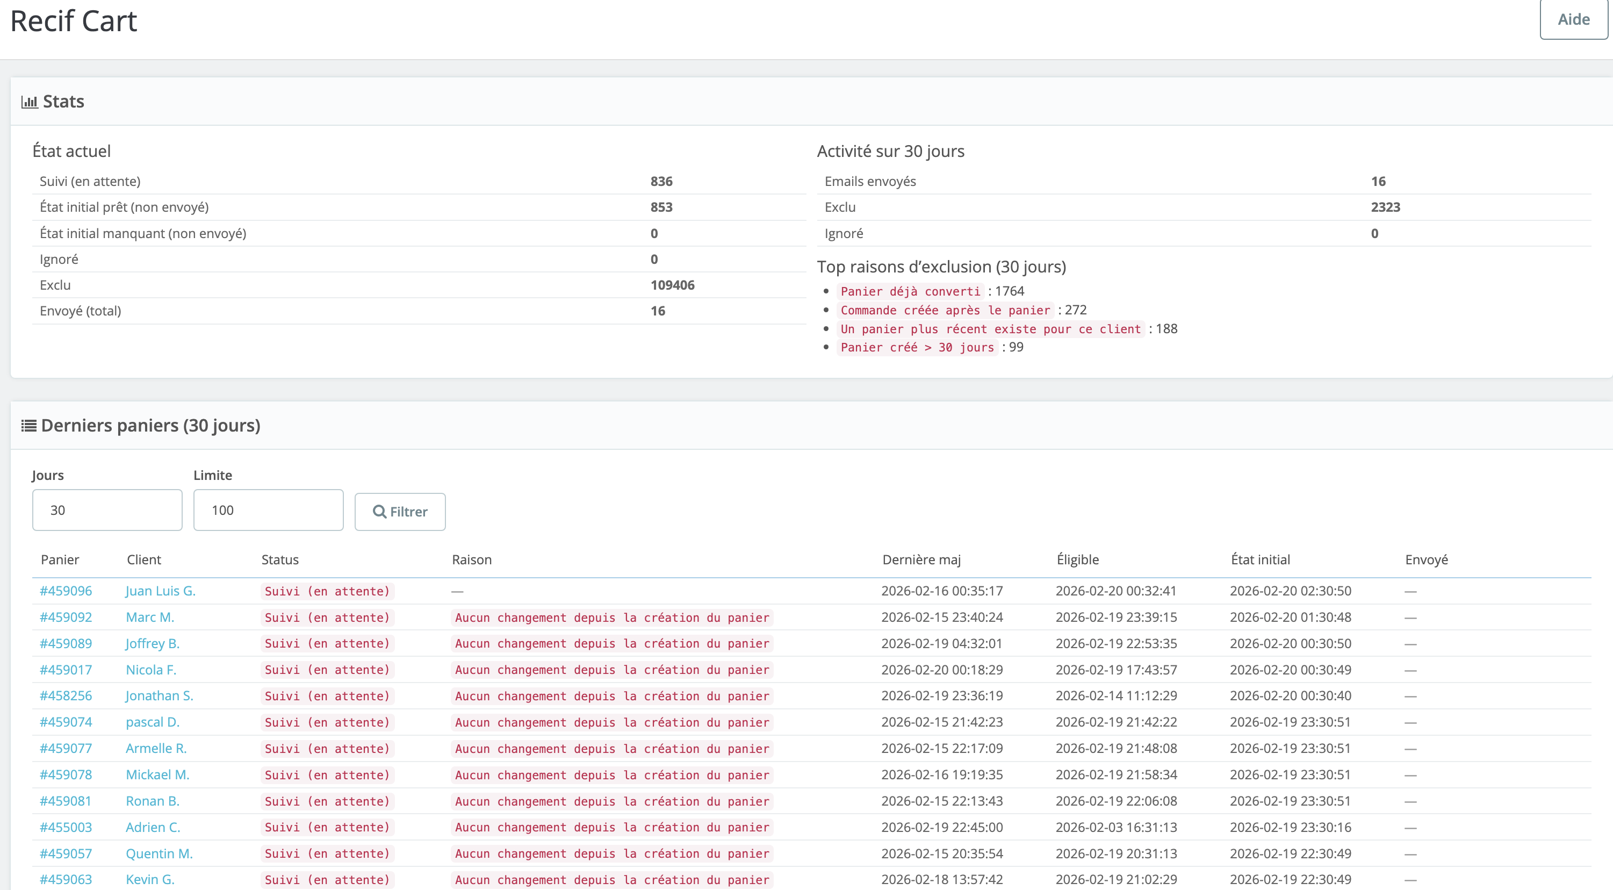Open cart #458256
Viewport: 1613px width, 890px height.
66,696
